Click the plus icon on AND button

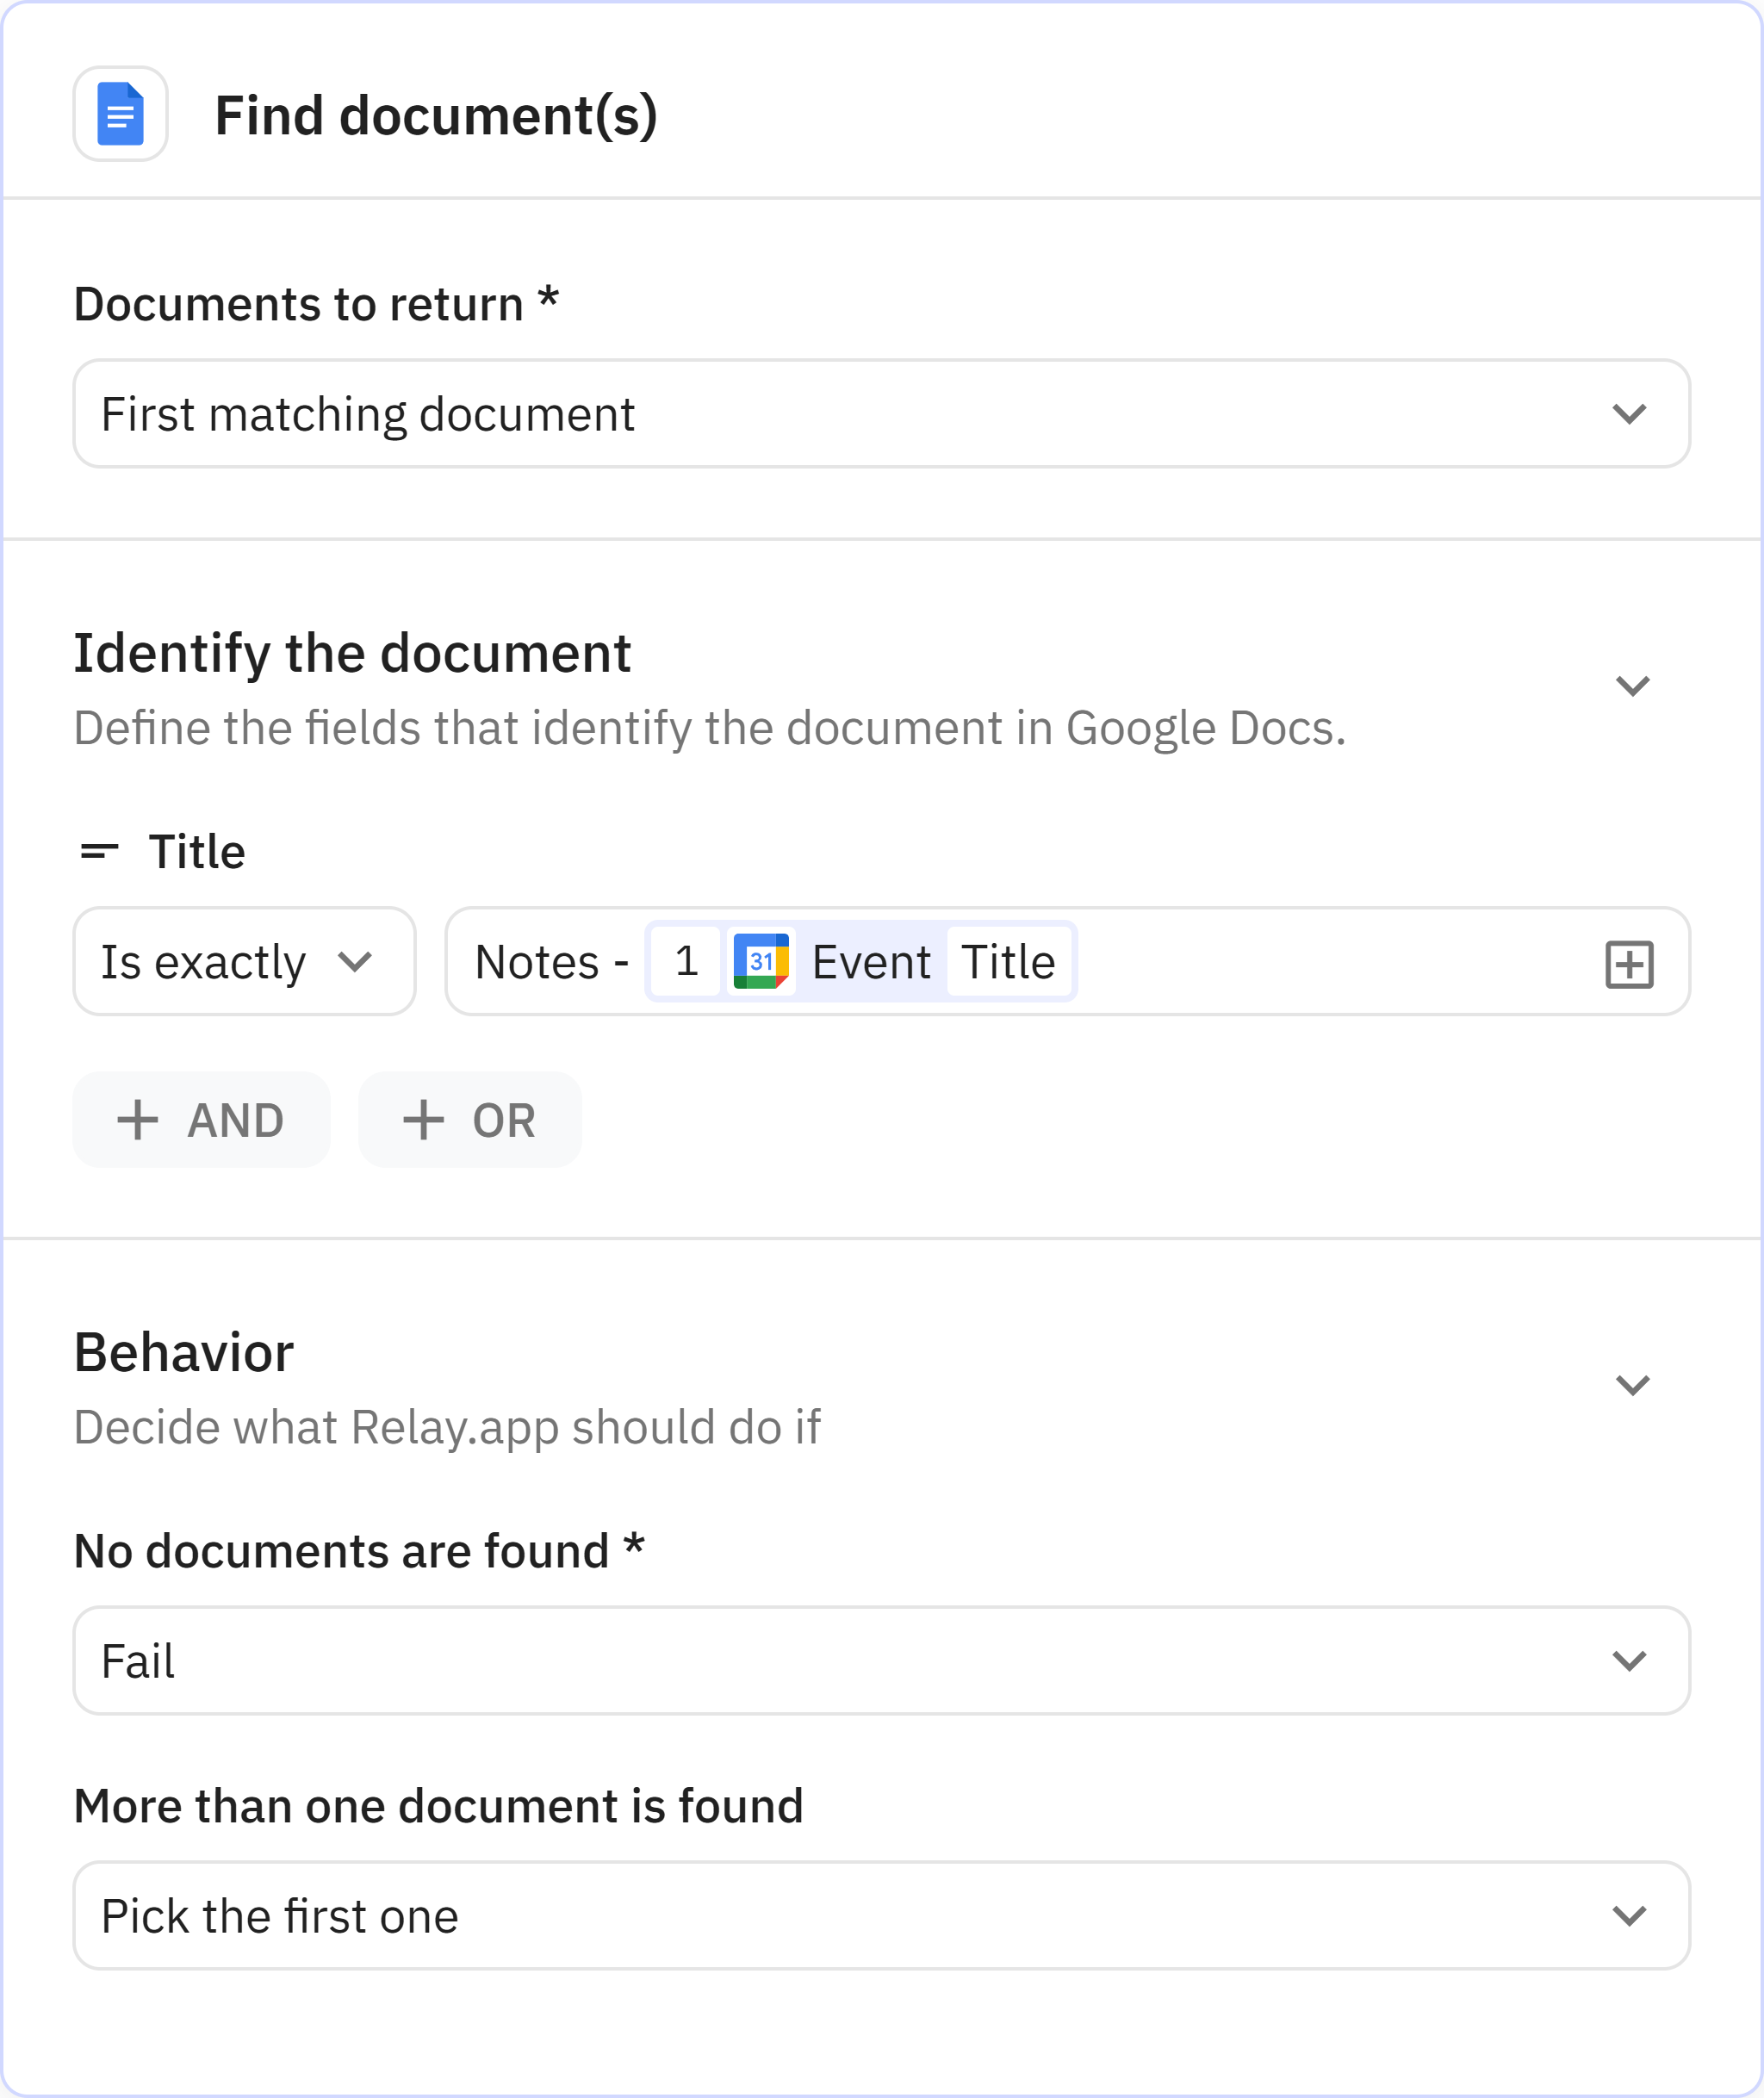(138, 1120)
